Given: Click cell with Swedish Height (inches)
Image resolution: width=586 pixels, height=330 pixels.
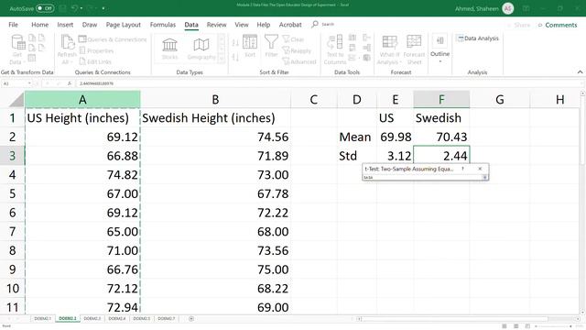Looking at the screenshot, I should pyautogui.click(x=216, y=118).
